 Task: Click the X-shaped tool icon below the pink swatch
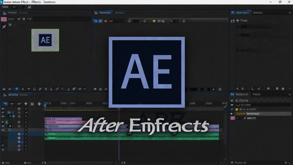[4, 27]
